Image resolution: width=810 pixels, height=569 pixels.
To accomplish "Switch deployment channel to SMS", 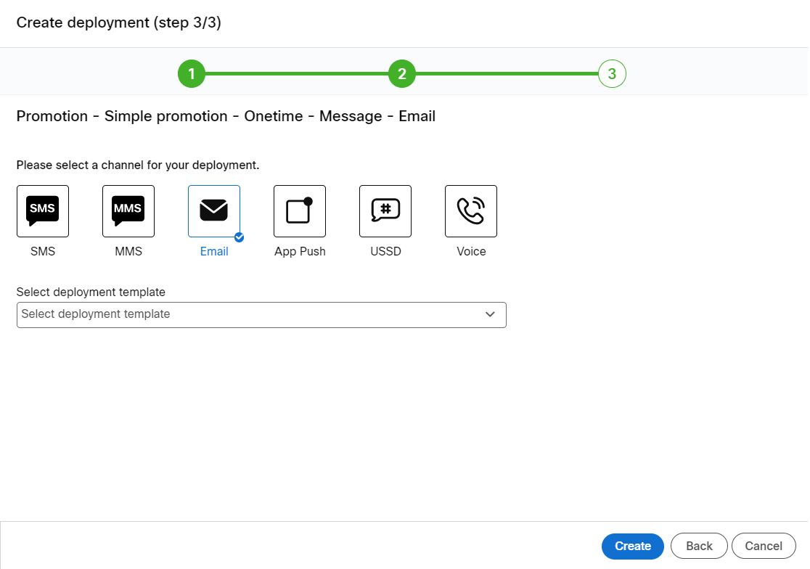I will pyautogui.click(x=42, y=211).
